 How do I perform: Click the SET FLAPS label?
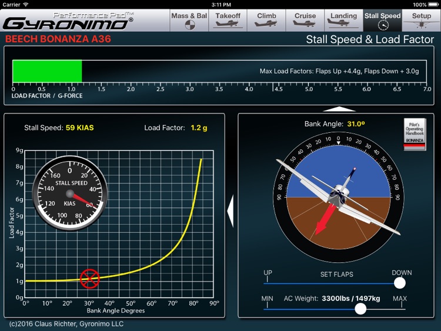[x=337, y=274]
